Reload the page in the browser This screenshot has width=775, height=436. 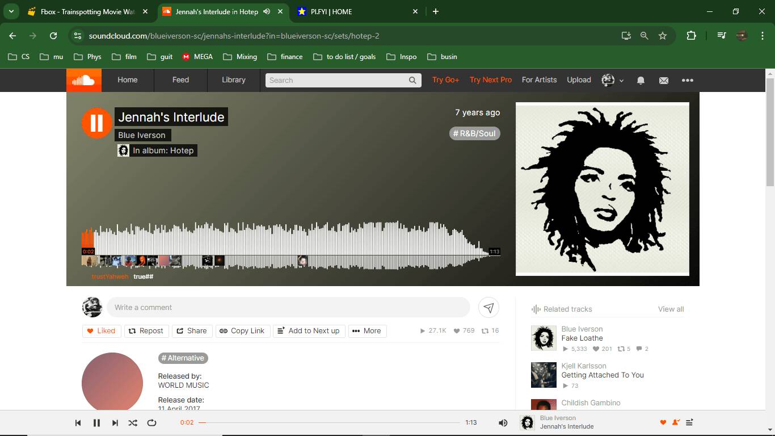click(x=53, y=36)
